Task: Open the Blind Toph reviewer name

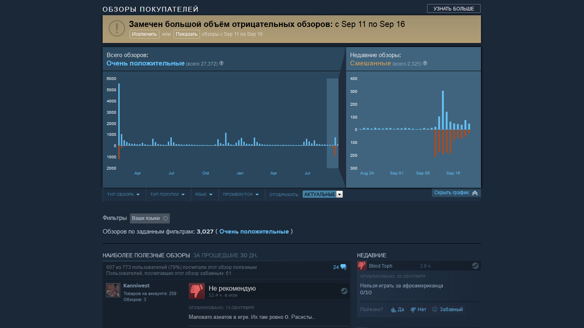Action: point(380,266)
